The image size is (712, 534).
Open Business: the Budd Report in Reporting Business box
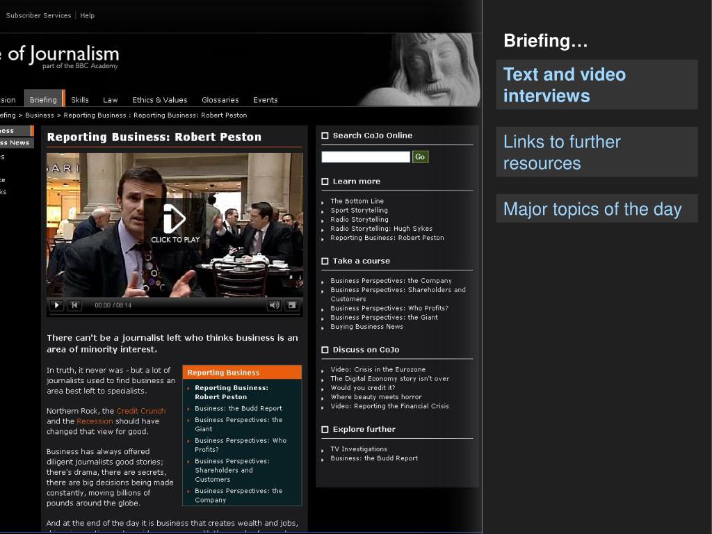238,408
